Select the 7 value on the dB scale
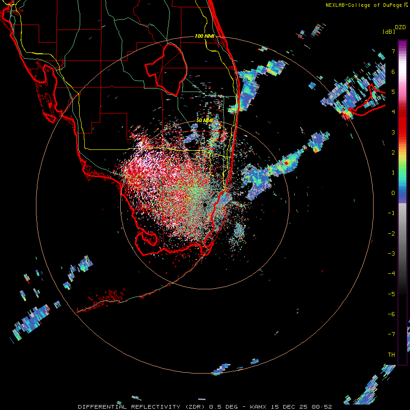 click(393, 51)
